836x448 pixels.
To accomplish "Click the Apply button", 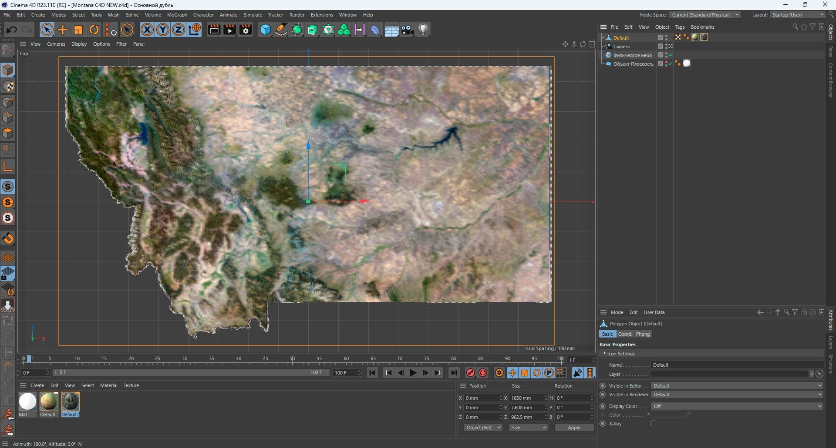I will [574, 428].
